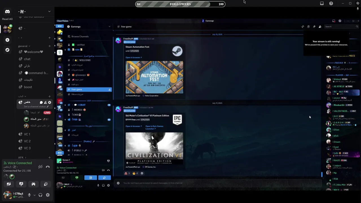Open the Gamengo server dropdown chevron
Image resolution: width=361 pixels, height=203 pixels.
tap(109, 27)
